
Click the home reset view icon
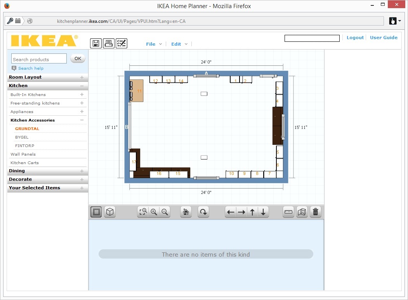point(186,212)
